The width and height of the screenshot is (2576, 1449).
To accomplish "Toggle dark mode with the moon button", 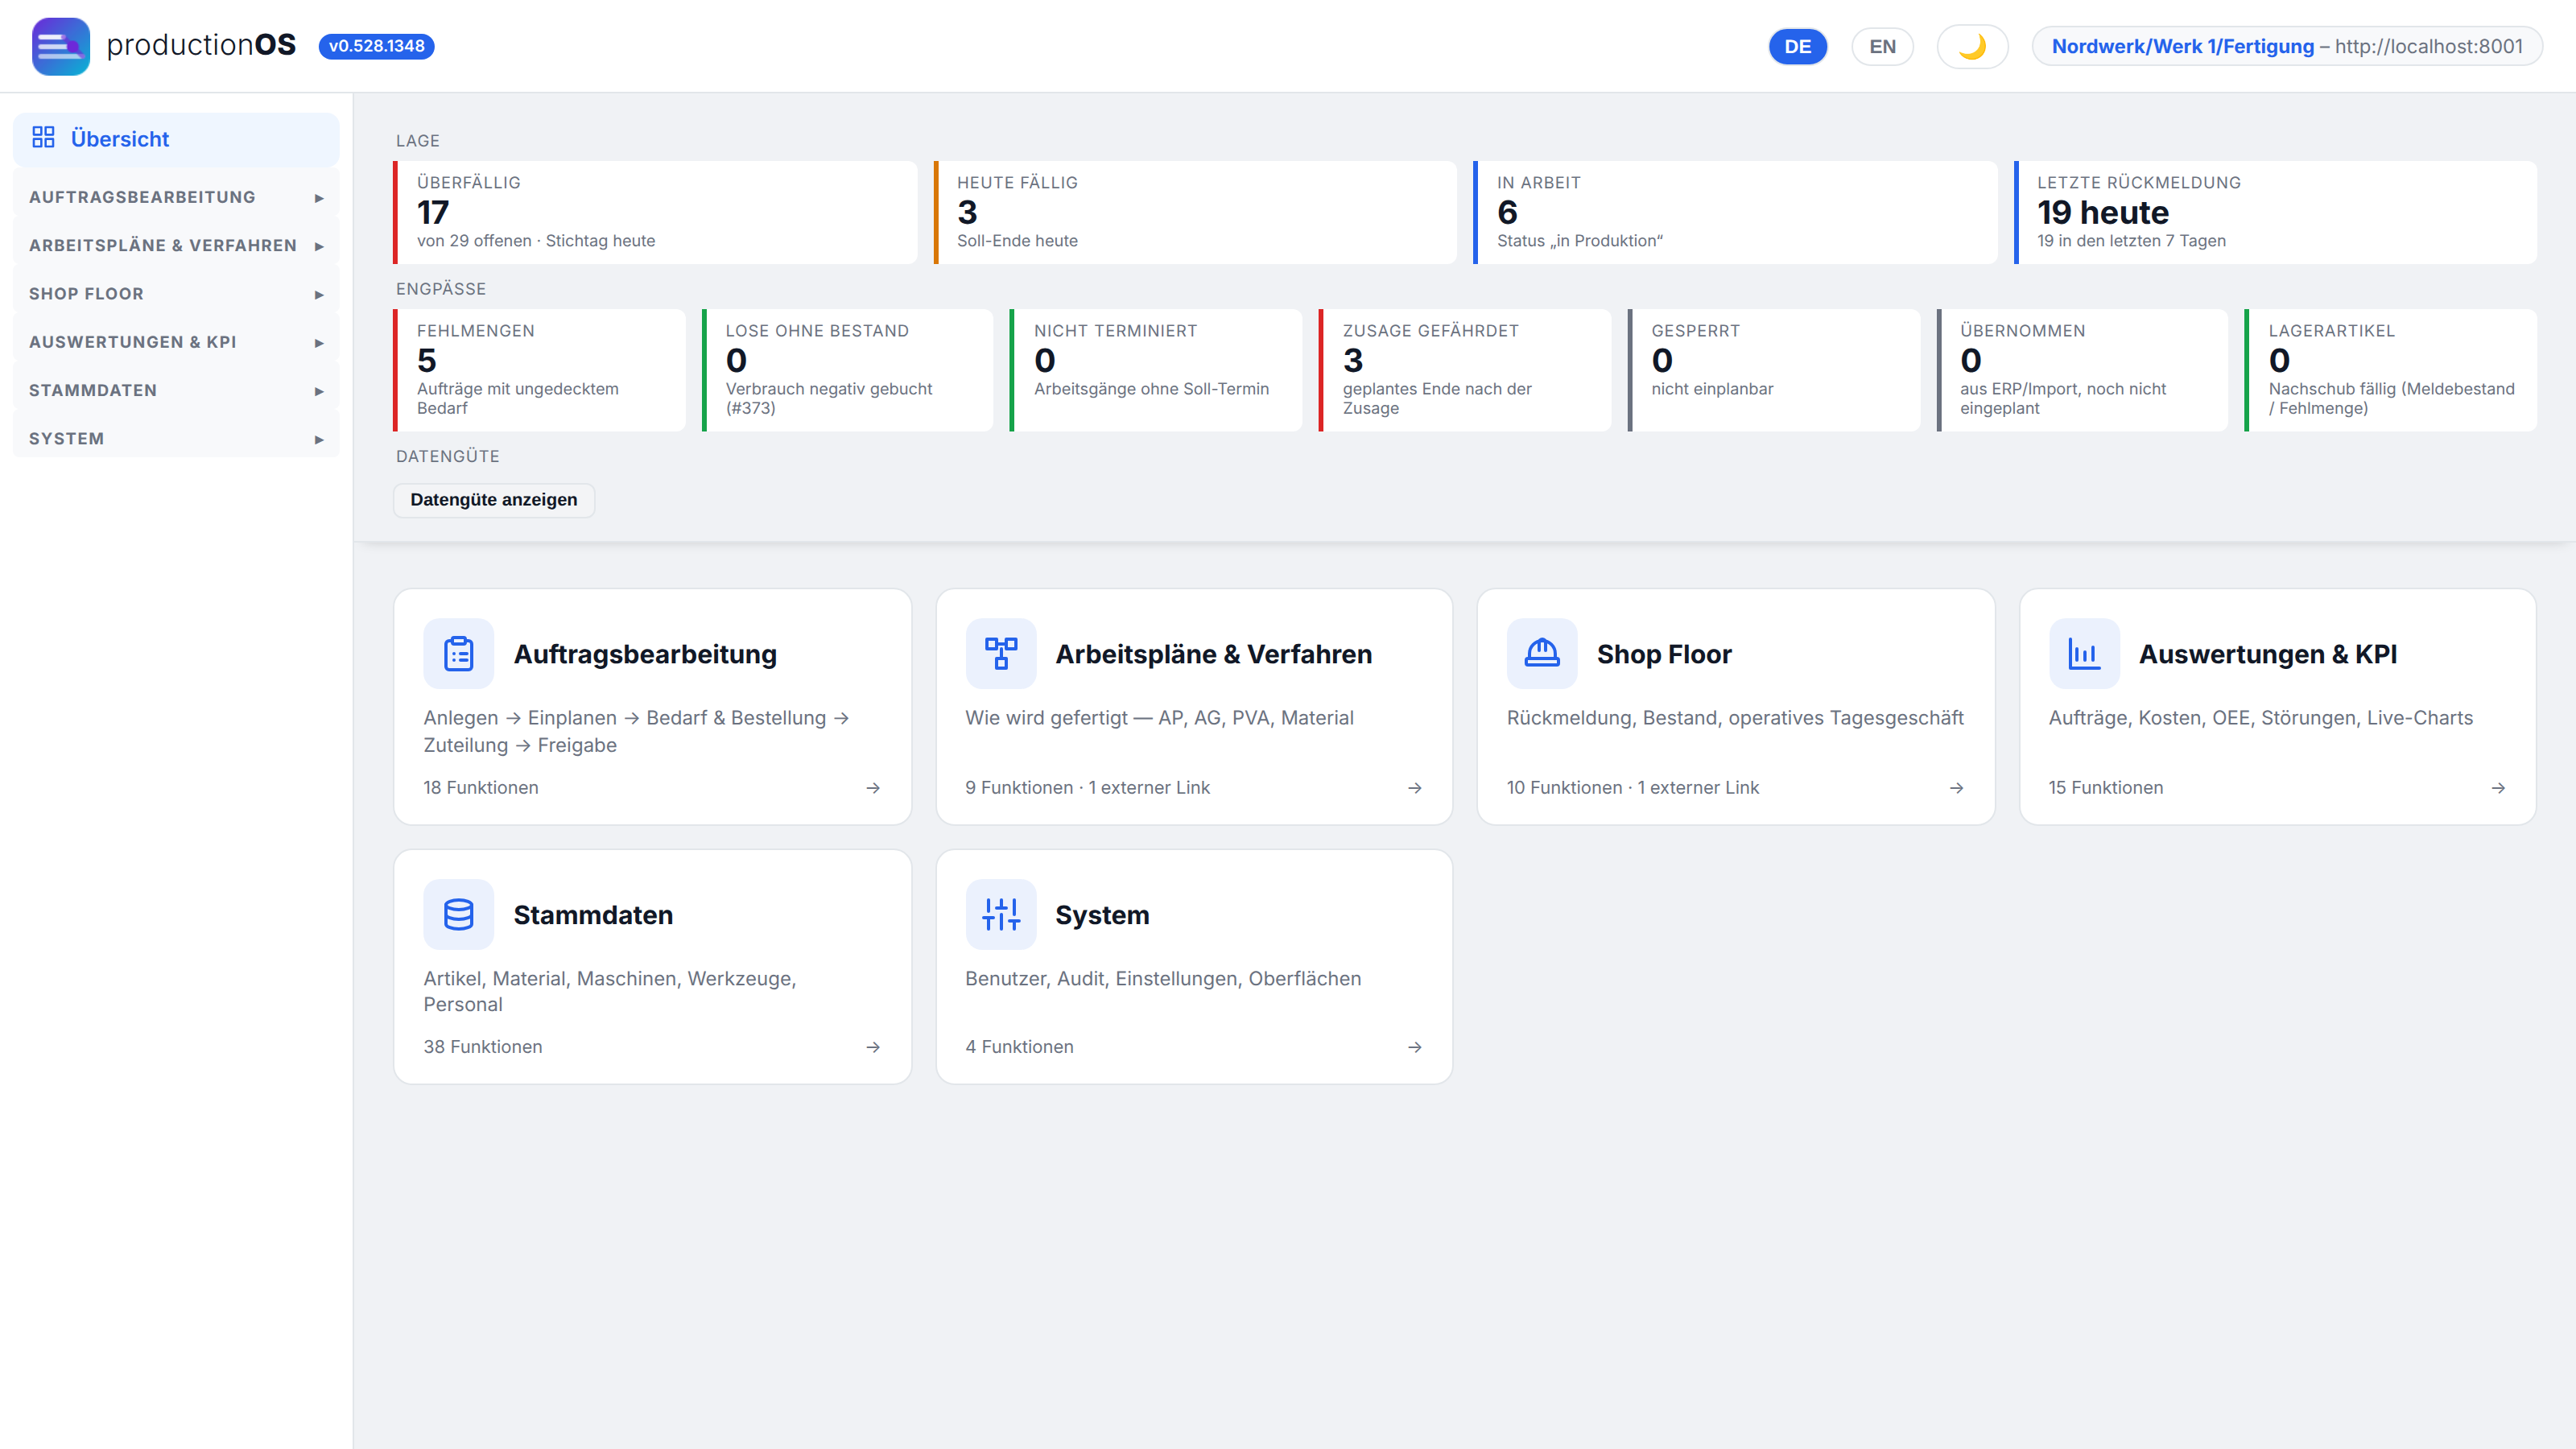I will 1972,46.
